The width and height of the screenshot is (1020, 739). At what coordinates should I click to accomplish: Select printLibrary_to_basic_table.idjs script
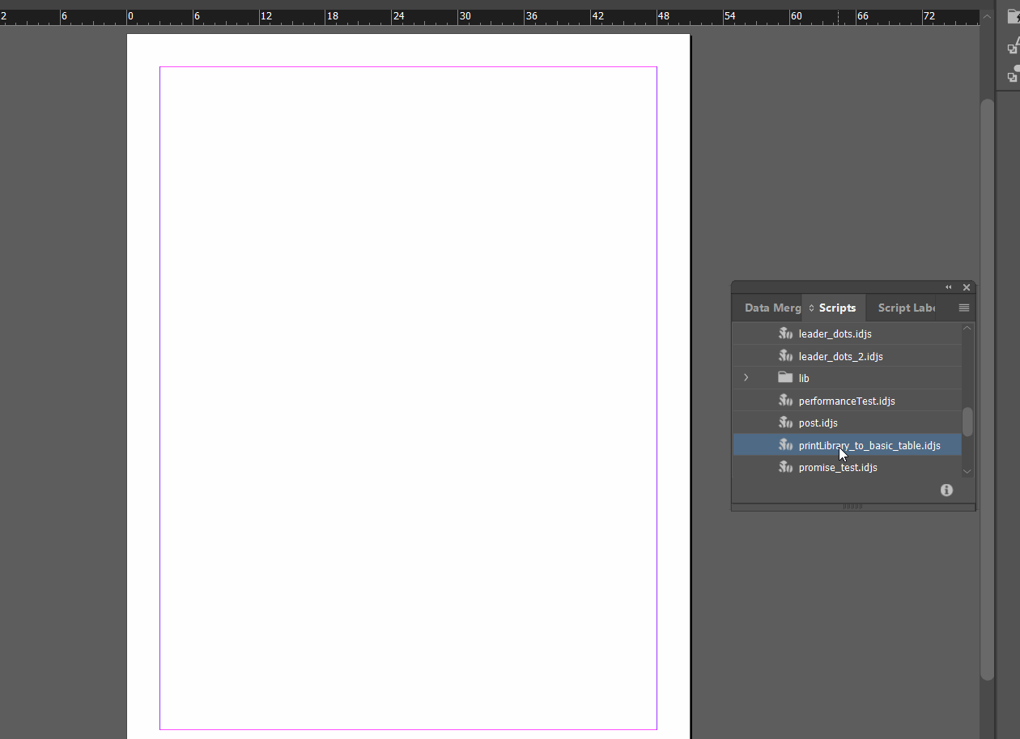click(848, 445)
